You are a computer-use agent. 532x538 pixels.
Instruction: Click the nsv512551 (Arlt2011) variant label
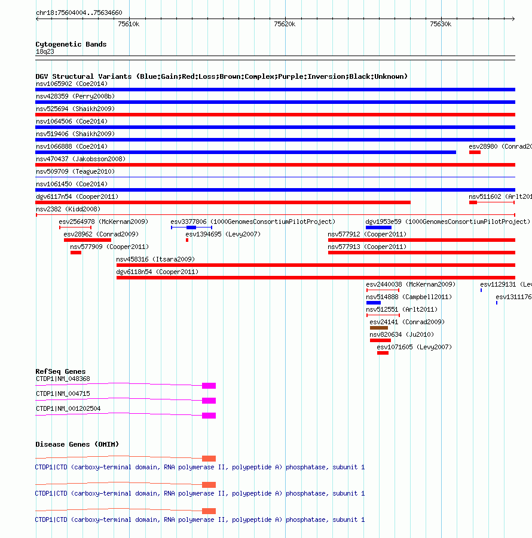[402, 309]
